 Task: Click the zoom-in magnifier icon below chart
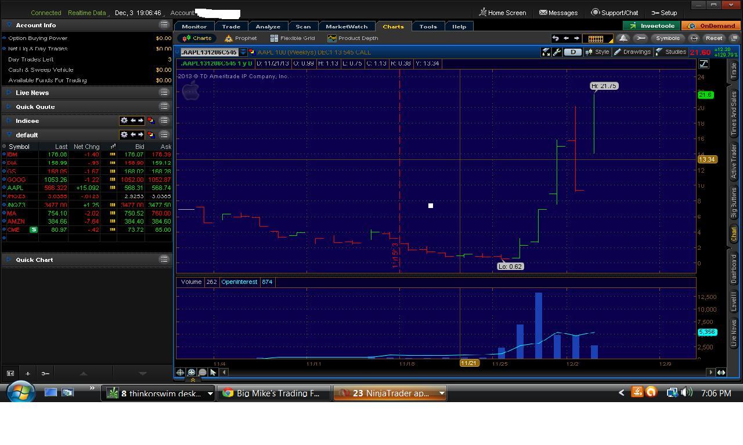tap(191, 373)
